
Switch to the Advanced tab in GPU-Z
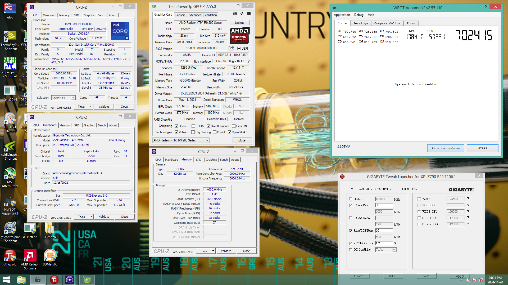[195, 15]
